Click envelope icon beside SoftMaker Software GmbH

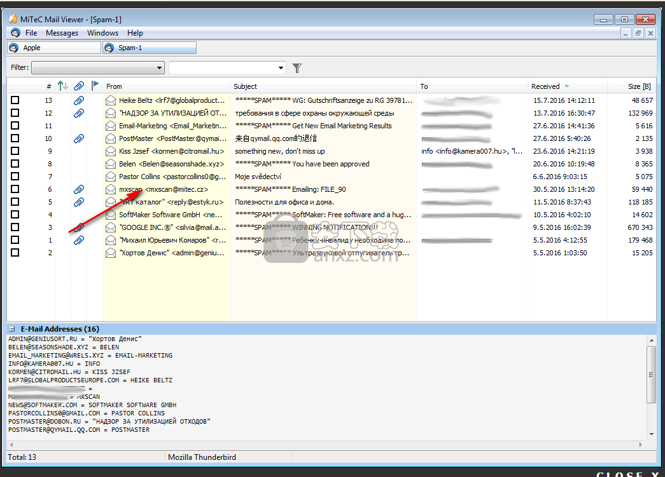[111, 215]
